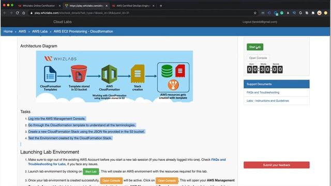Screen dimensions: 331x186
Task: Click the first inline orange Open Console button
Action: pyautogui.click(x=111, y=180)
